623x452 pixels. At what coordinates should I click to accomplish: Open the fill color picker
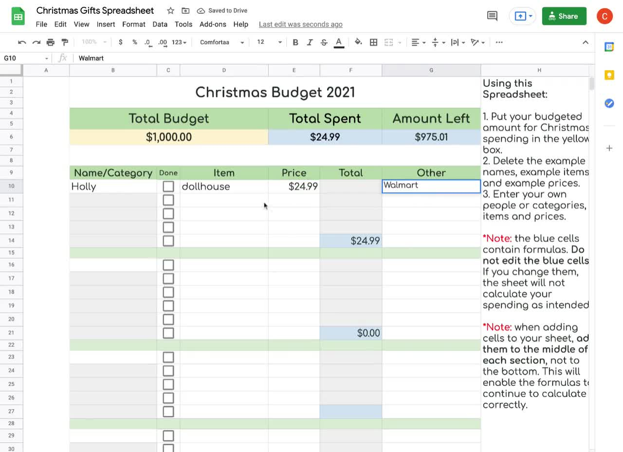358,42
